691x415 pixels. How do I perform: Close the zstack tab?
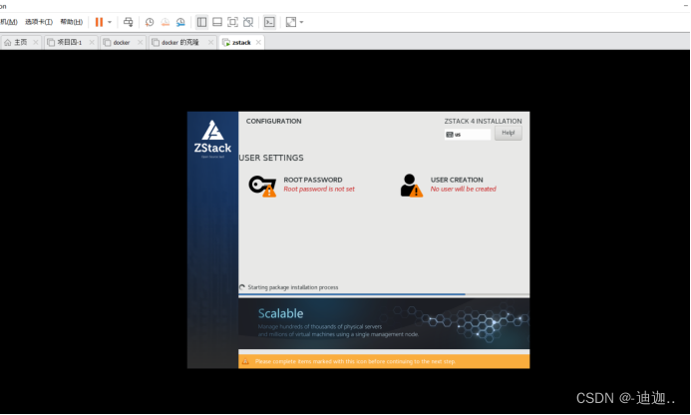point(258,42)
